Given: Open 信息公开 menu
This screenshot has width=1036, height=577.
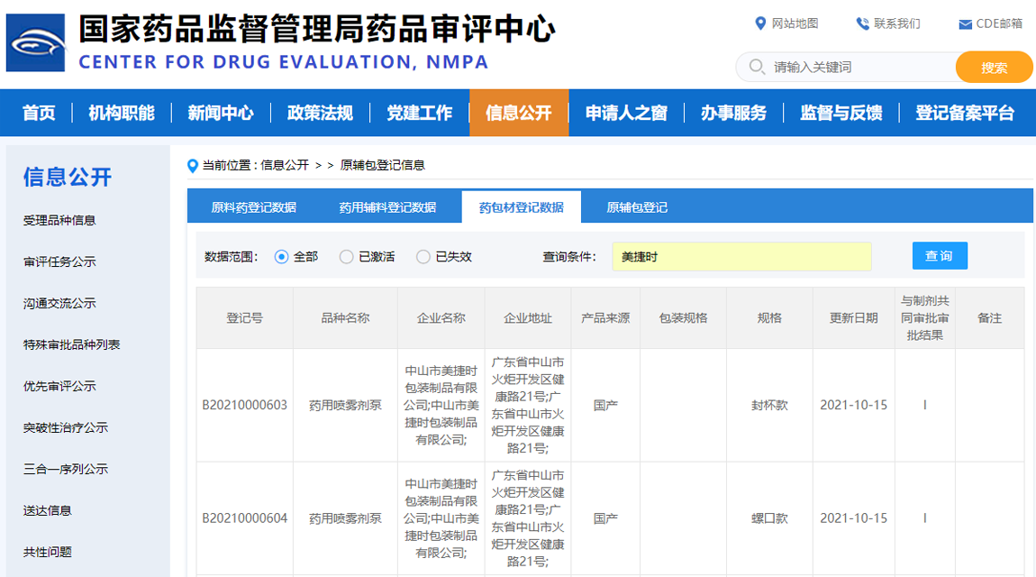Looking at the screenshot, I should tap(519, 113).
